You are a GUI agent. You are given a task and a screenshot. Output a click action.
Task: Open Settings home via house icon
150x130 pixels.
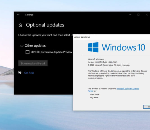[20, 25]
